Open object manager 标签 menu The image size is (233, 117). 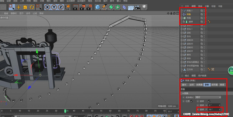click(x=213, y=6)
